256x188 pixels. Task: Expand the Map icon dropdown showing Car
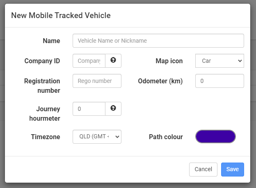(x=219, y=61)
